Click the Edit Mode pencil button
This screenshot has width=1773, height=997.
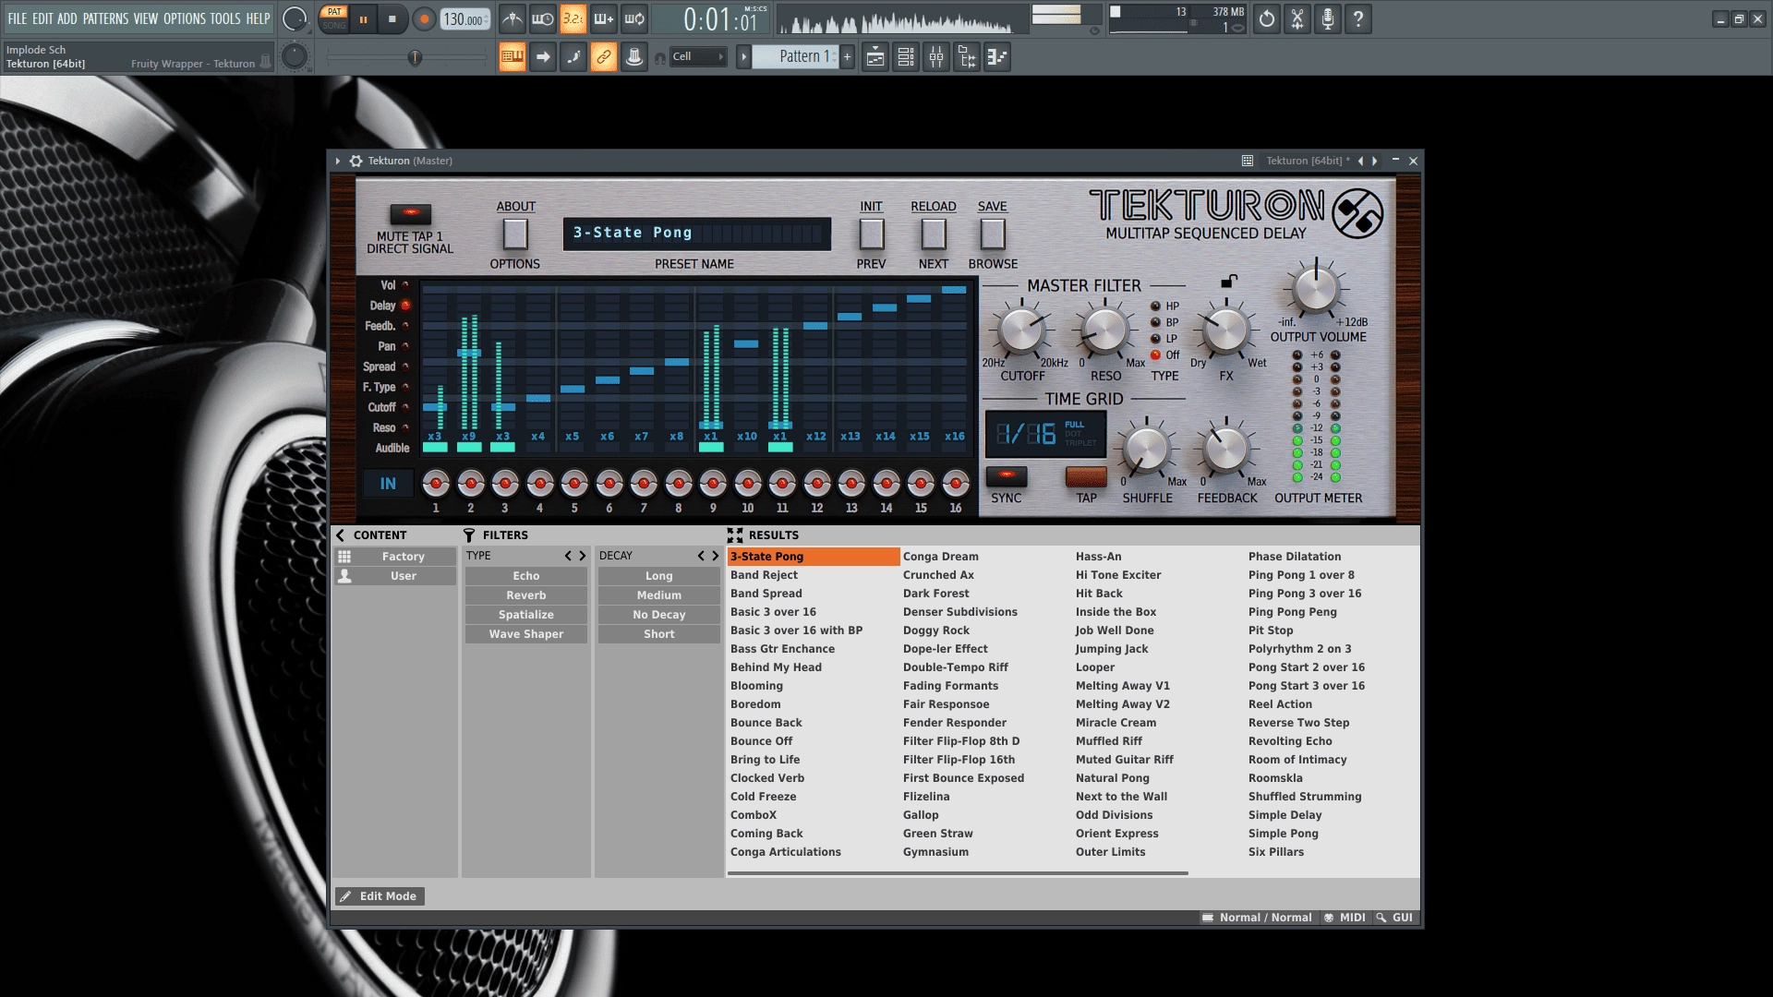[x=380, y=896]
